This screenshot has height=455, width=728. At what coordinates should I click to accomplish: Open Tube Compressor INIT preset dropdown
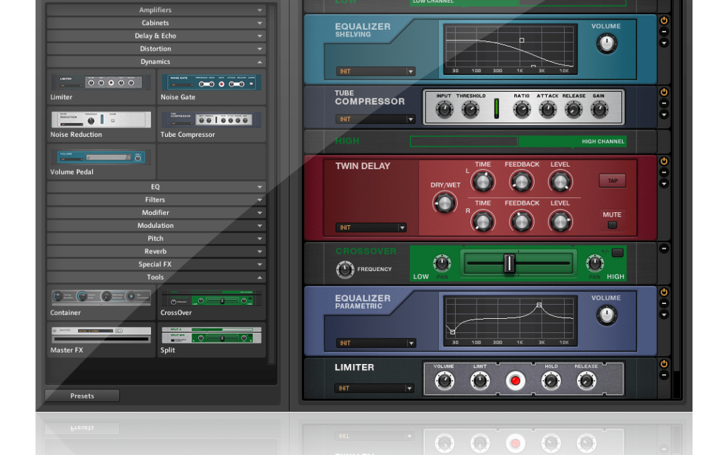pos(375,119)
